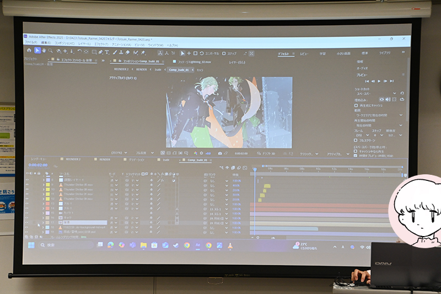Click the Home icon in toolbar
Screen dimensions: 441x294
click(29, 50)
